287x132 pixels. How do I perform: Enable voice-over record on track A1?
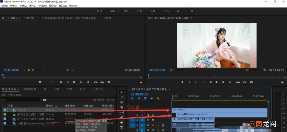(x=163, y=125)
